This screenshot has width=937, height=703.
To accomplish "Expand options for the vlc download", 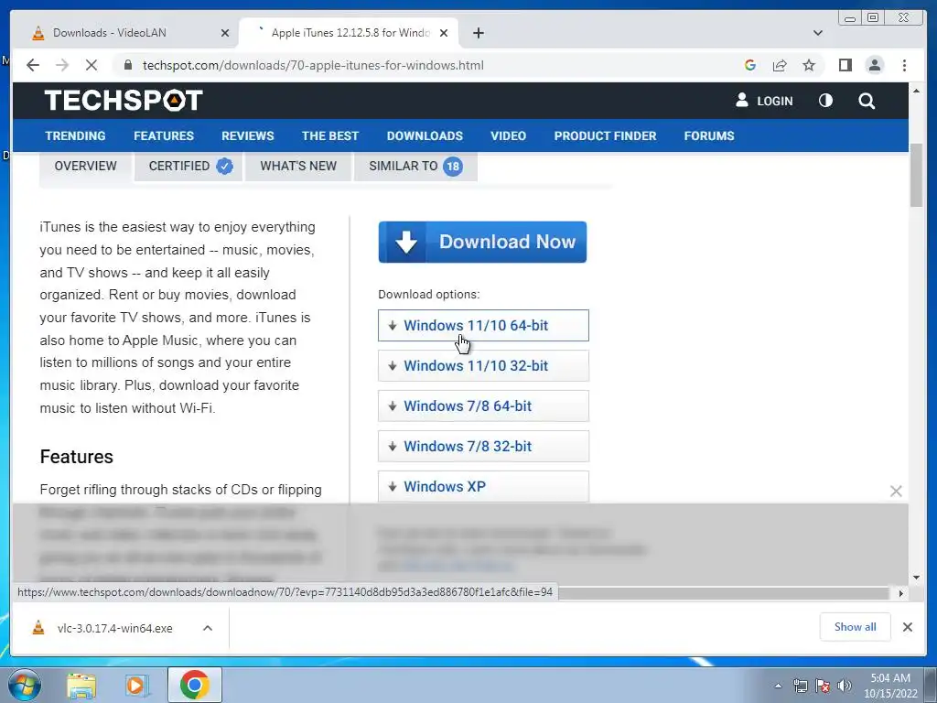I will point(208,628).
